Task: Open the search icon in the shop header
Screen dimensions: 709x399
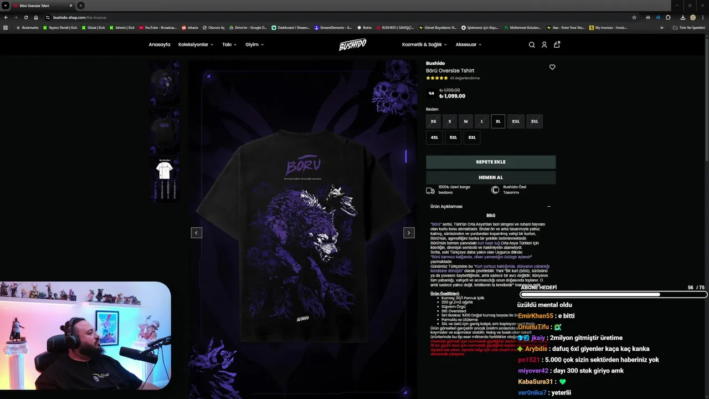Action: 532,45
